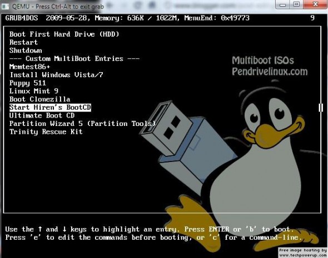Select Boot First Hard Drive (HDD) entry

tap(64, 34)
